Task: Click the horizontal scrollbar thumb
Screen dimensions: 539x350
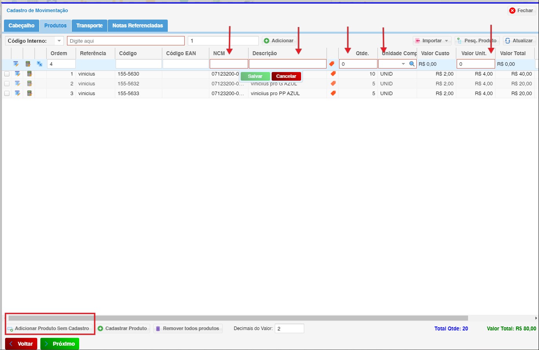Action: pos(238,318)
